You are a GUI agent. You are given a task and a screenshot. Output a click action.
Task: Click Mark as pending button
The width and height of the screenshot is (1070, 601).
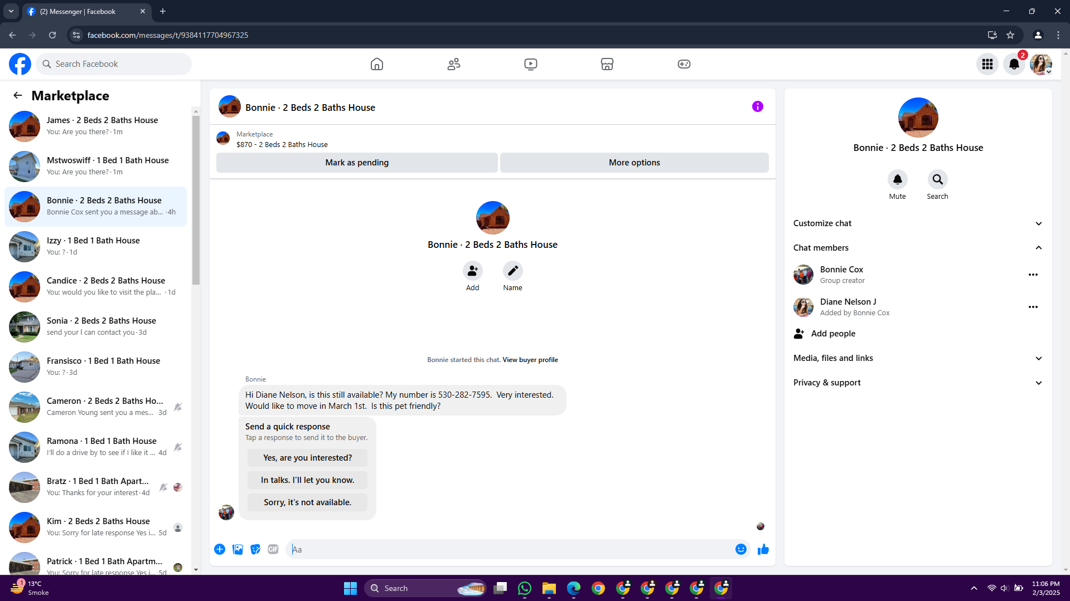[x=357, y=163]
